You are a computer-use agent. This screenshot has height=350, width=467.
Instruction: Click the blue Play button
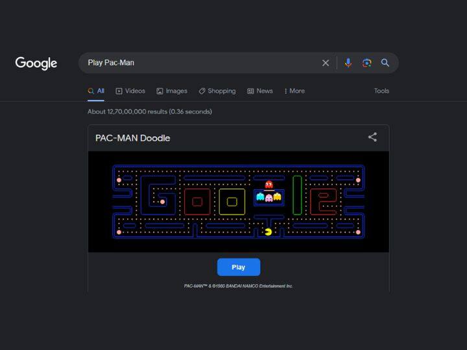[239, 267]
